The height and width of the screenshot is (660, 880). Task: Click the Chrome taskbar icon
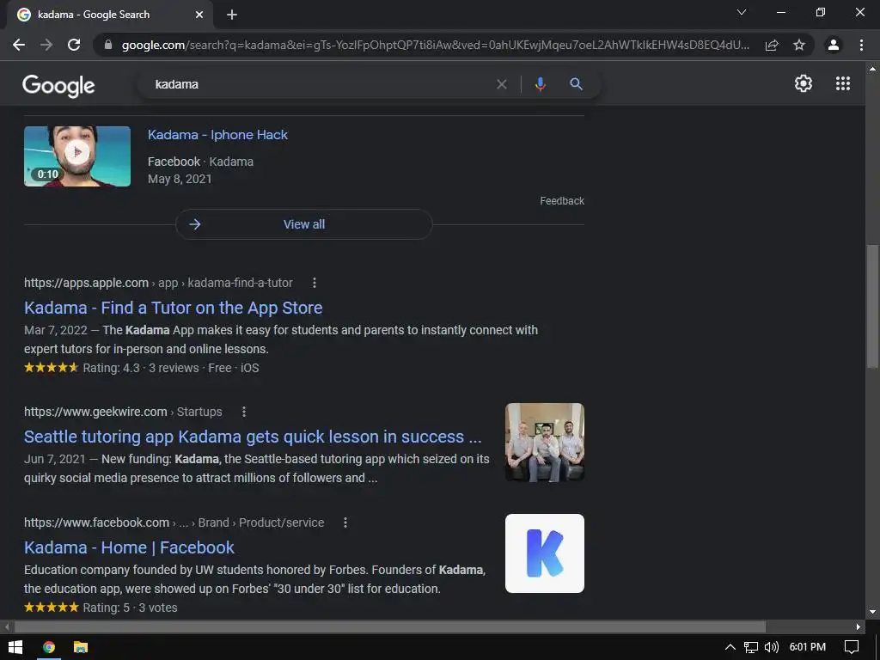click(49, 647)
